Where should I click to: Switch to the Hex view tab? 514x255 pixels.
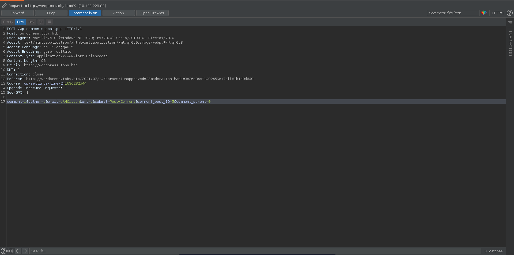[31, 22]
